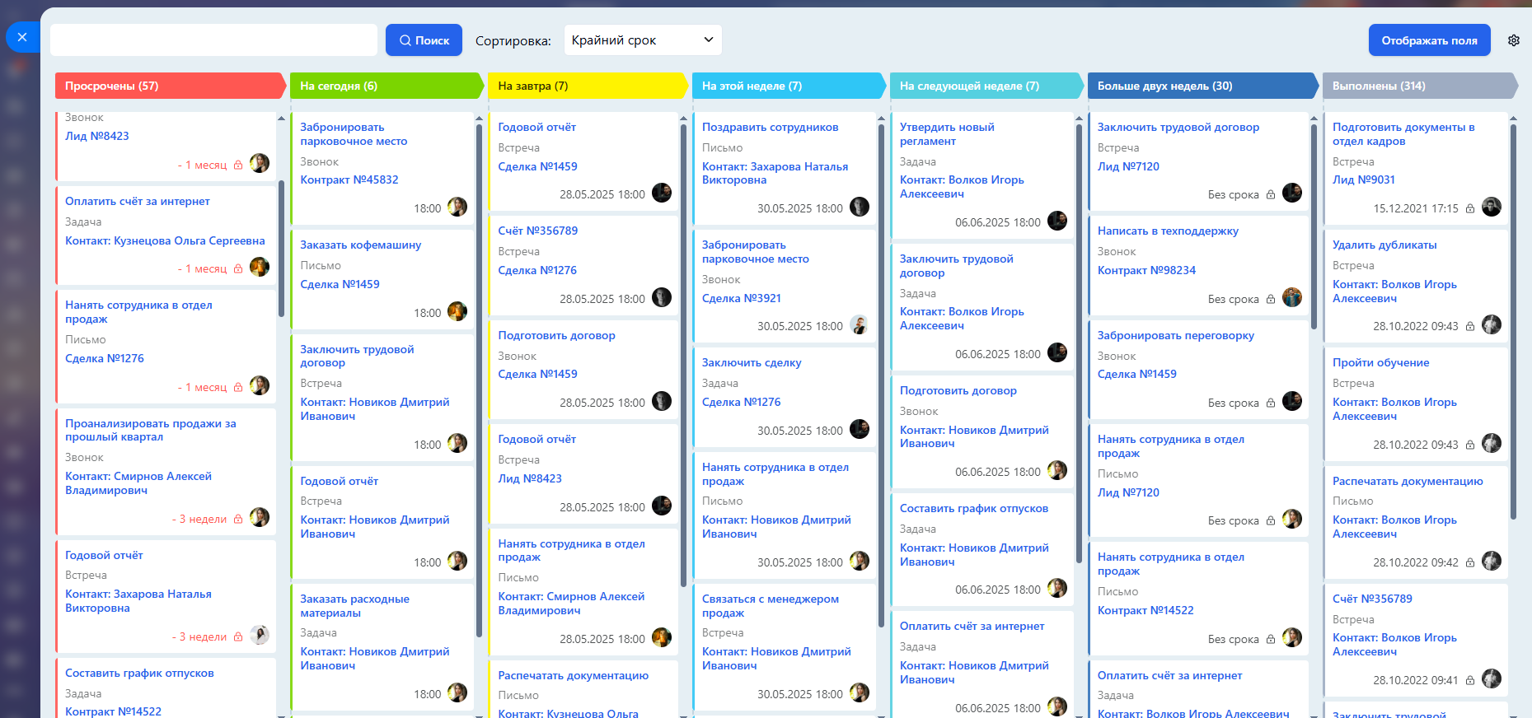Viewport: 1532px width, 718px height.
Task: Open the Удалить дубликаты task title
Action: (x=1384, y=245)
